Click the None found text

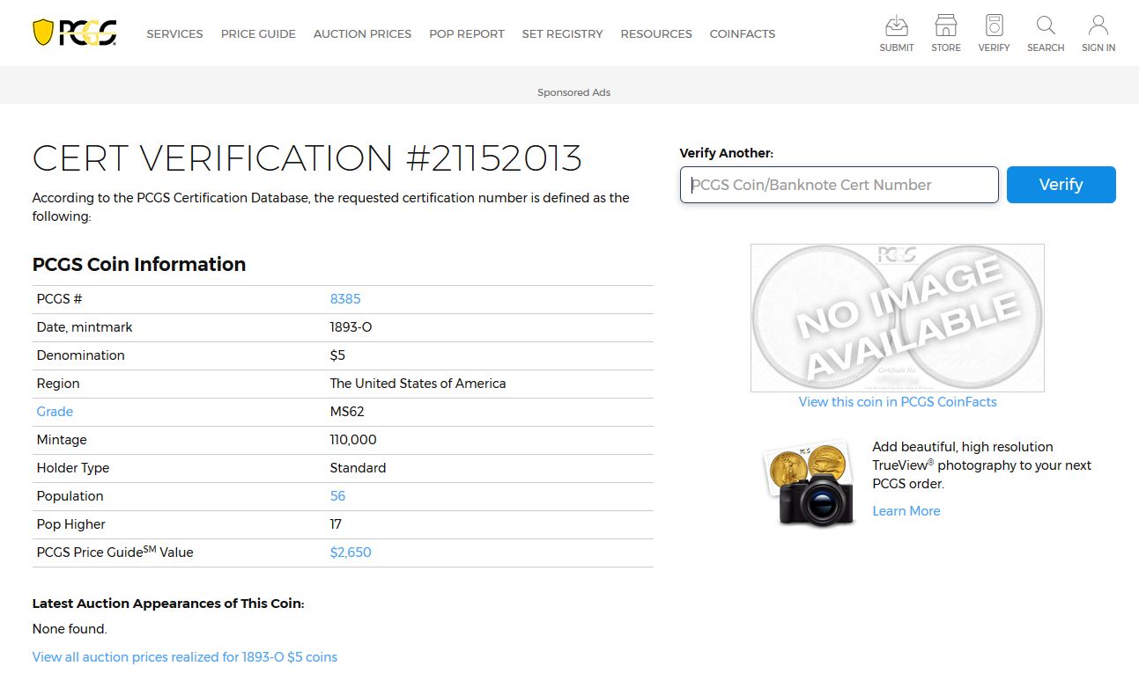click(x=70, y=629)
